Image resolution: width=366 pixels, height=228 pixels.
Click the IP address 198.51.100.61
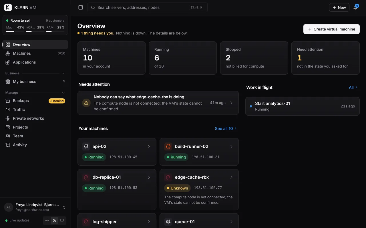[x=206, y=157]
